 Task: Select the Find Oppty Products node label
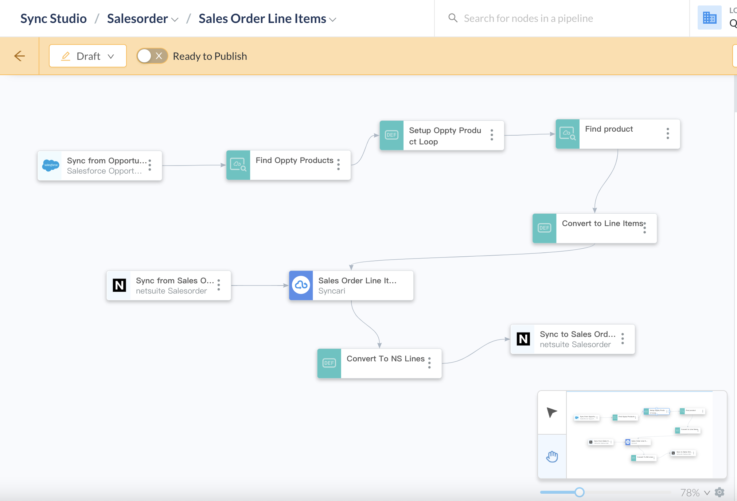point(295,160)
